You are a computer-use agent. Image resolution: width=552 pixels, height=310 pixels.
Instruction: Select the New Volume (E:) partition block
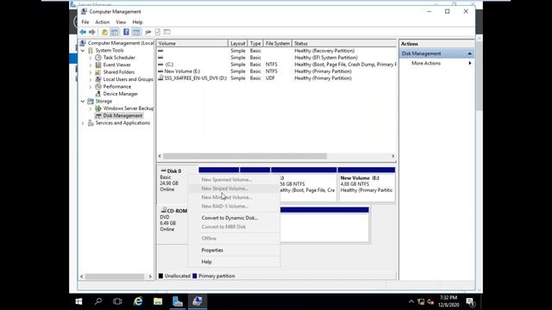click(367, 184)
